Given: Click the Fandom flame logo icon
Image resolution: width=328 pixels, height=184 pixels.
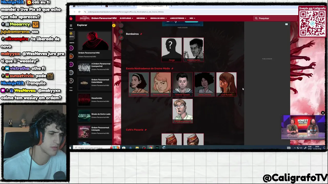Looking at the screenshot, I should coord(71,18).
